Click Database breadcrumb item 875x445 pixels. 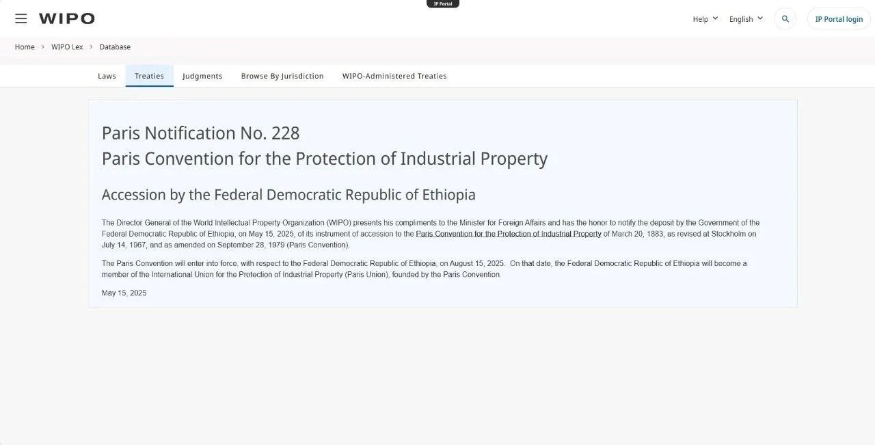tap(115, 47)
